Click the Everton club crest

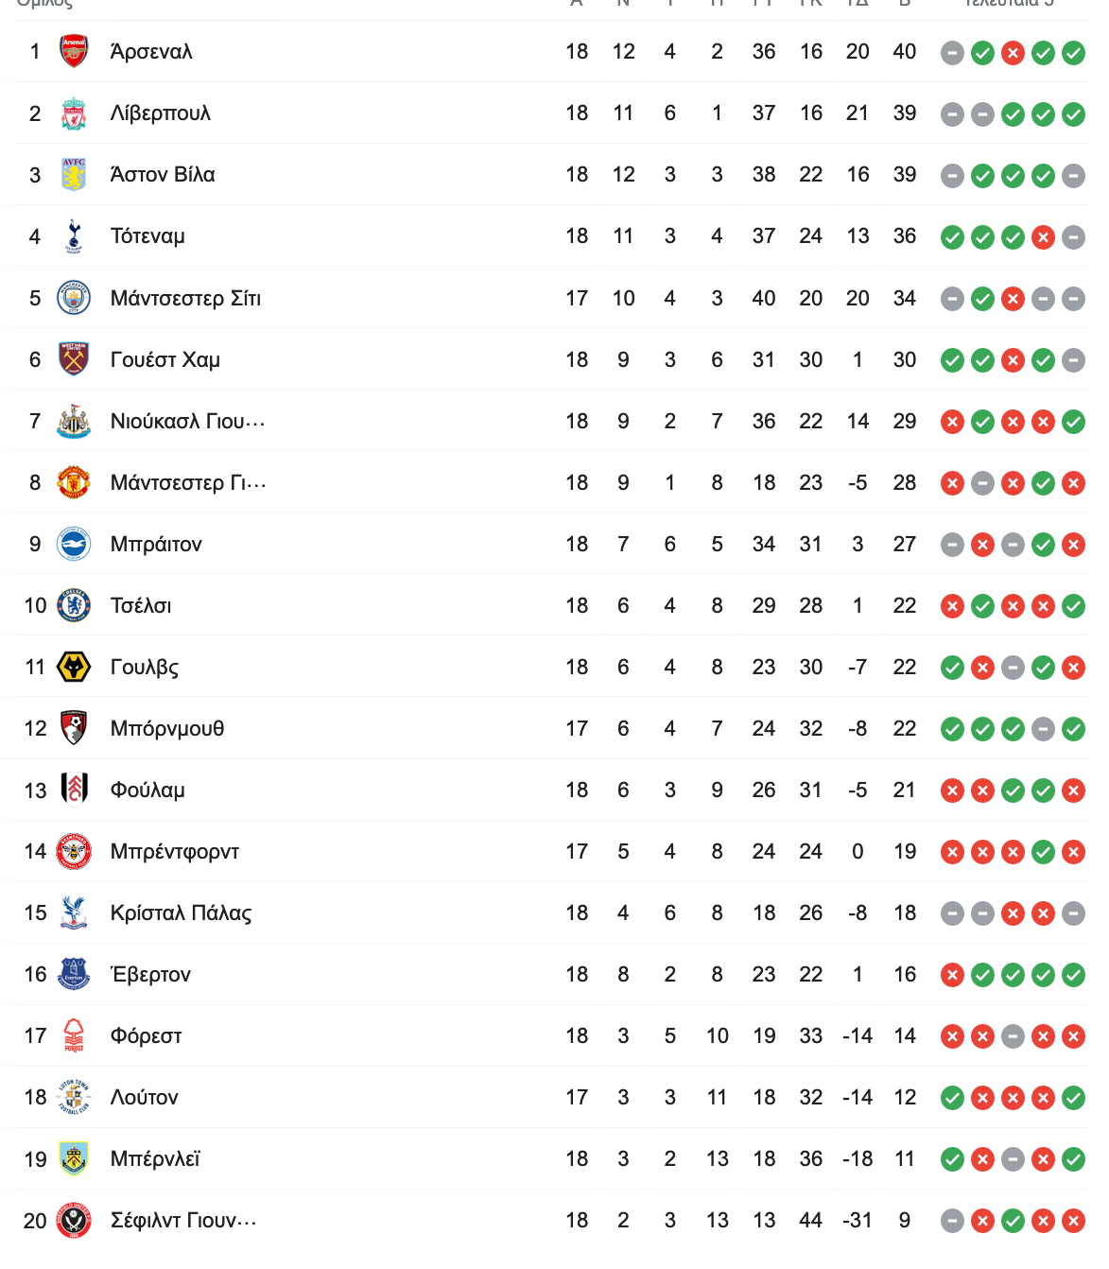coord(74,974)
